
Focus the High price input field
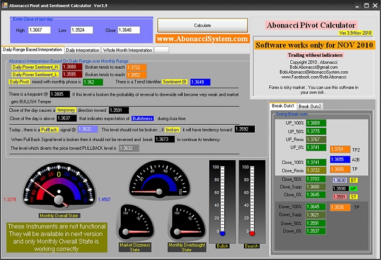click(x=40, y=30)
